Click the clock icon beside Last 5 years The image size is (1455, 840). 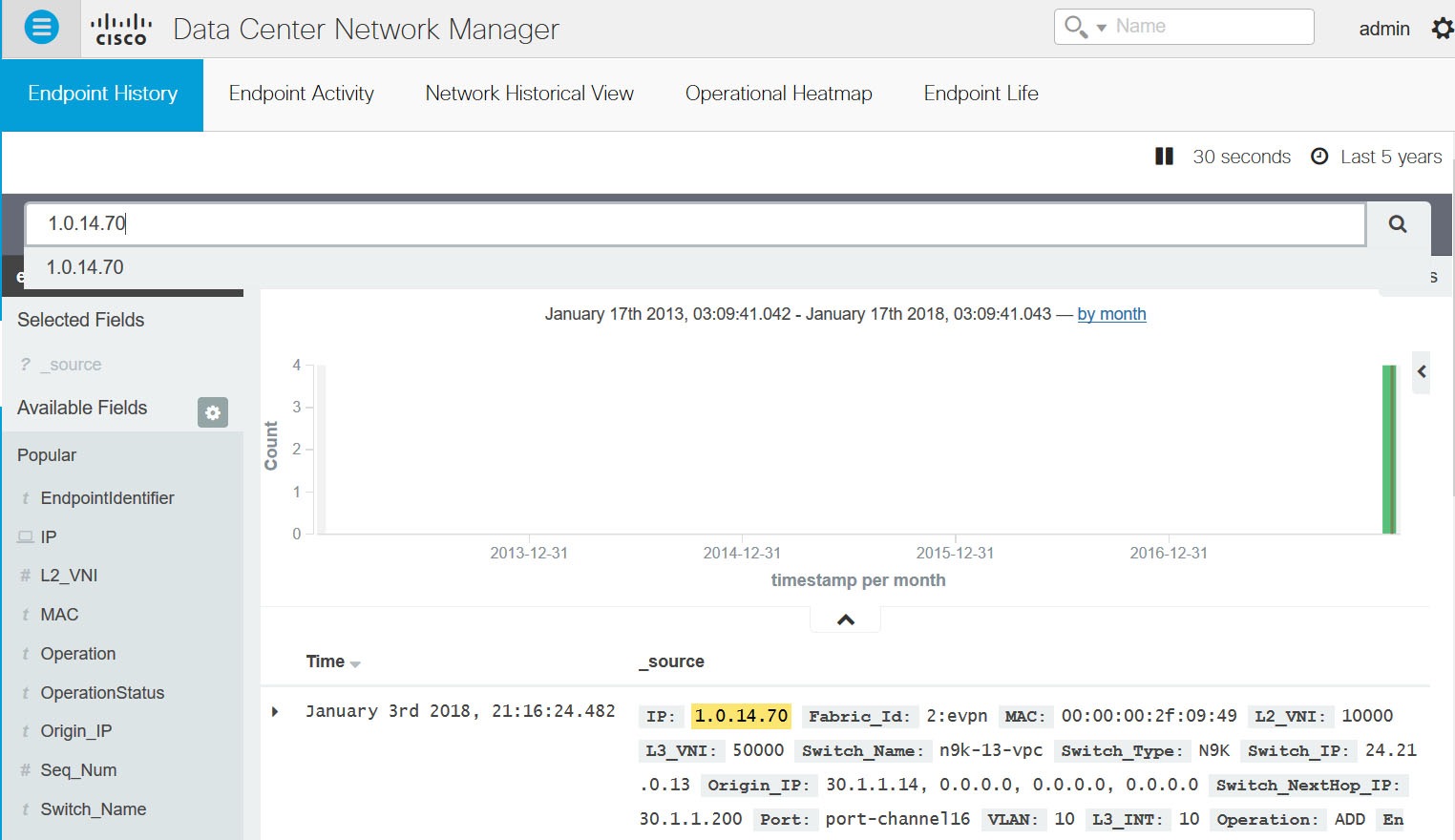[x=1318, y=157]
